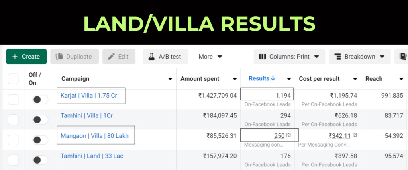Expand the Breakdown dropdown

point(360,57)
